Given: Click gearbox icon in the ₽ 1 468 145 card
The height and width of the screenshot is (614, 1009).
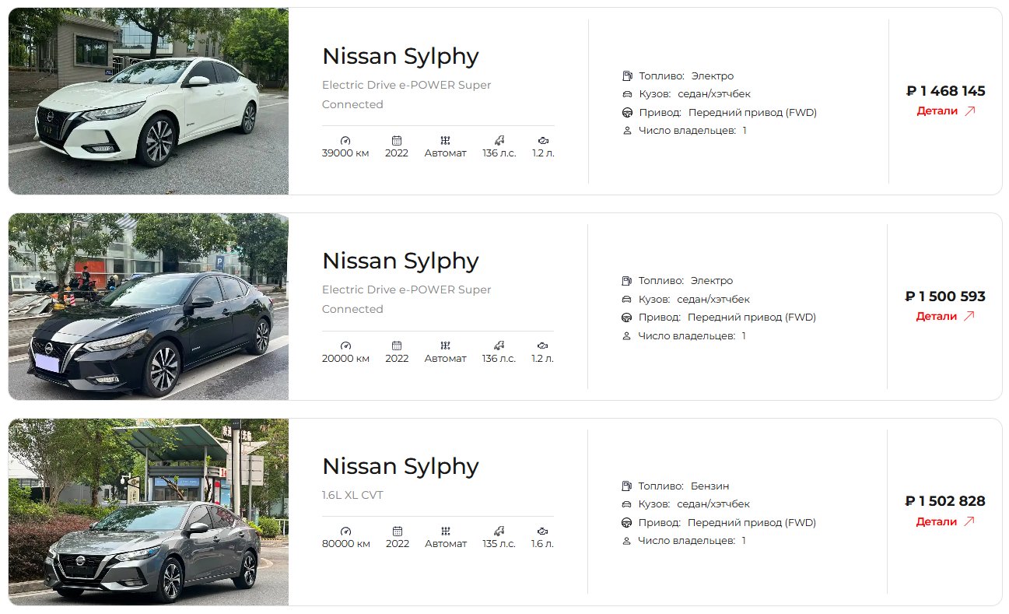Looking at the screenshot, I should [x=445, y=140].
